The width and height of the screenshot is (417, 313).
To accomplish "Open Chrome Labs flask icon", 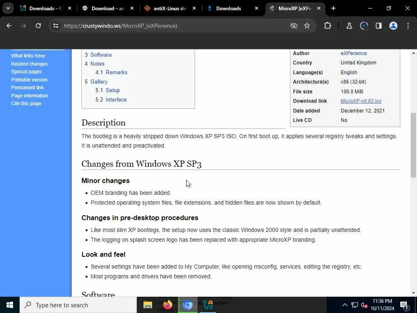I will coord(349,26).
